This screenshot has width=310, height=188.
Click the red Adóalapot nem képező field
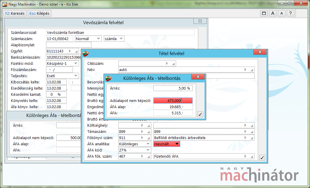(x=173, y=100)
